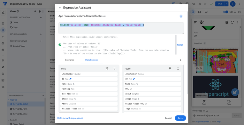Open the user account avatar T
Image resolution: width=244 pixels, height=125 pixels.
click(233, 4)
